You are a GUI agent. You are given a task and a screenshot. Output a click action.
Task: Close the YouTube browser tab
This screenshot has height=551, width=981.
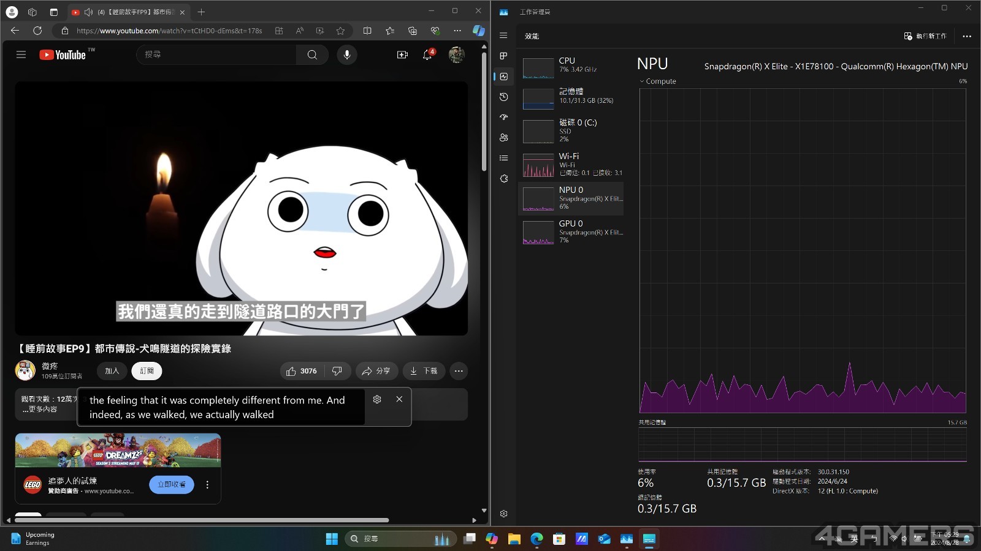point(182,12)
